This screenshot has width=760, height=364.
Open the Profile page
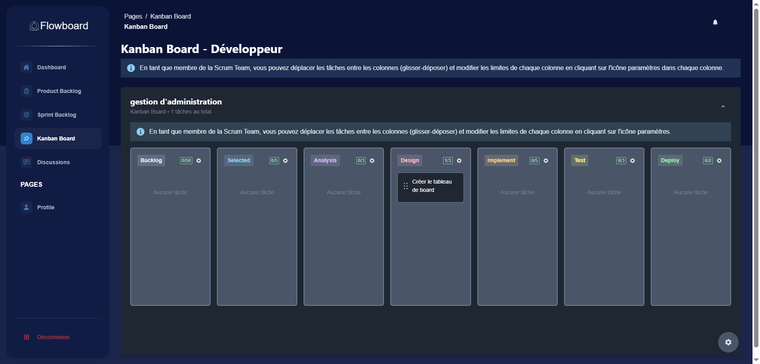click(58, 207)
